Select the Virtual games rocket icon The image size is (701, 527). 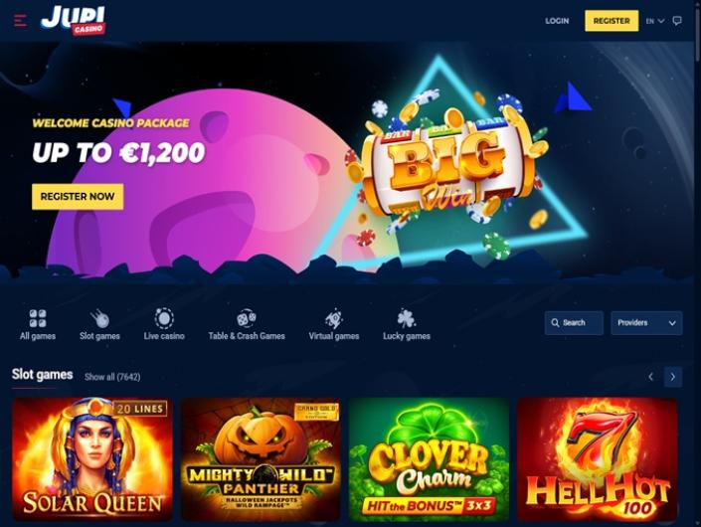click(333, 319)
